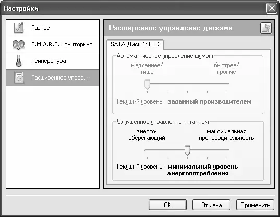The width and height of the screenshot is (280, 217).
Task: Click the S.M.A.R.T. heart monitor icon
Action: 19,45
